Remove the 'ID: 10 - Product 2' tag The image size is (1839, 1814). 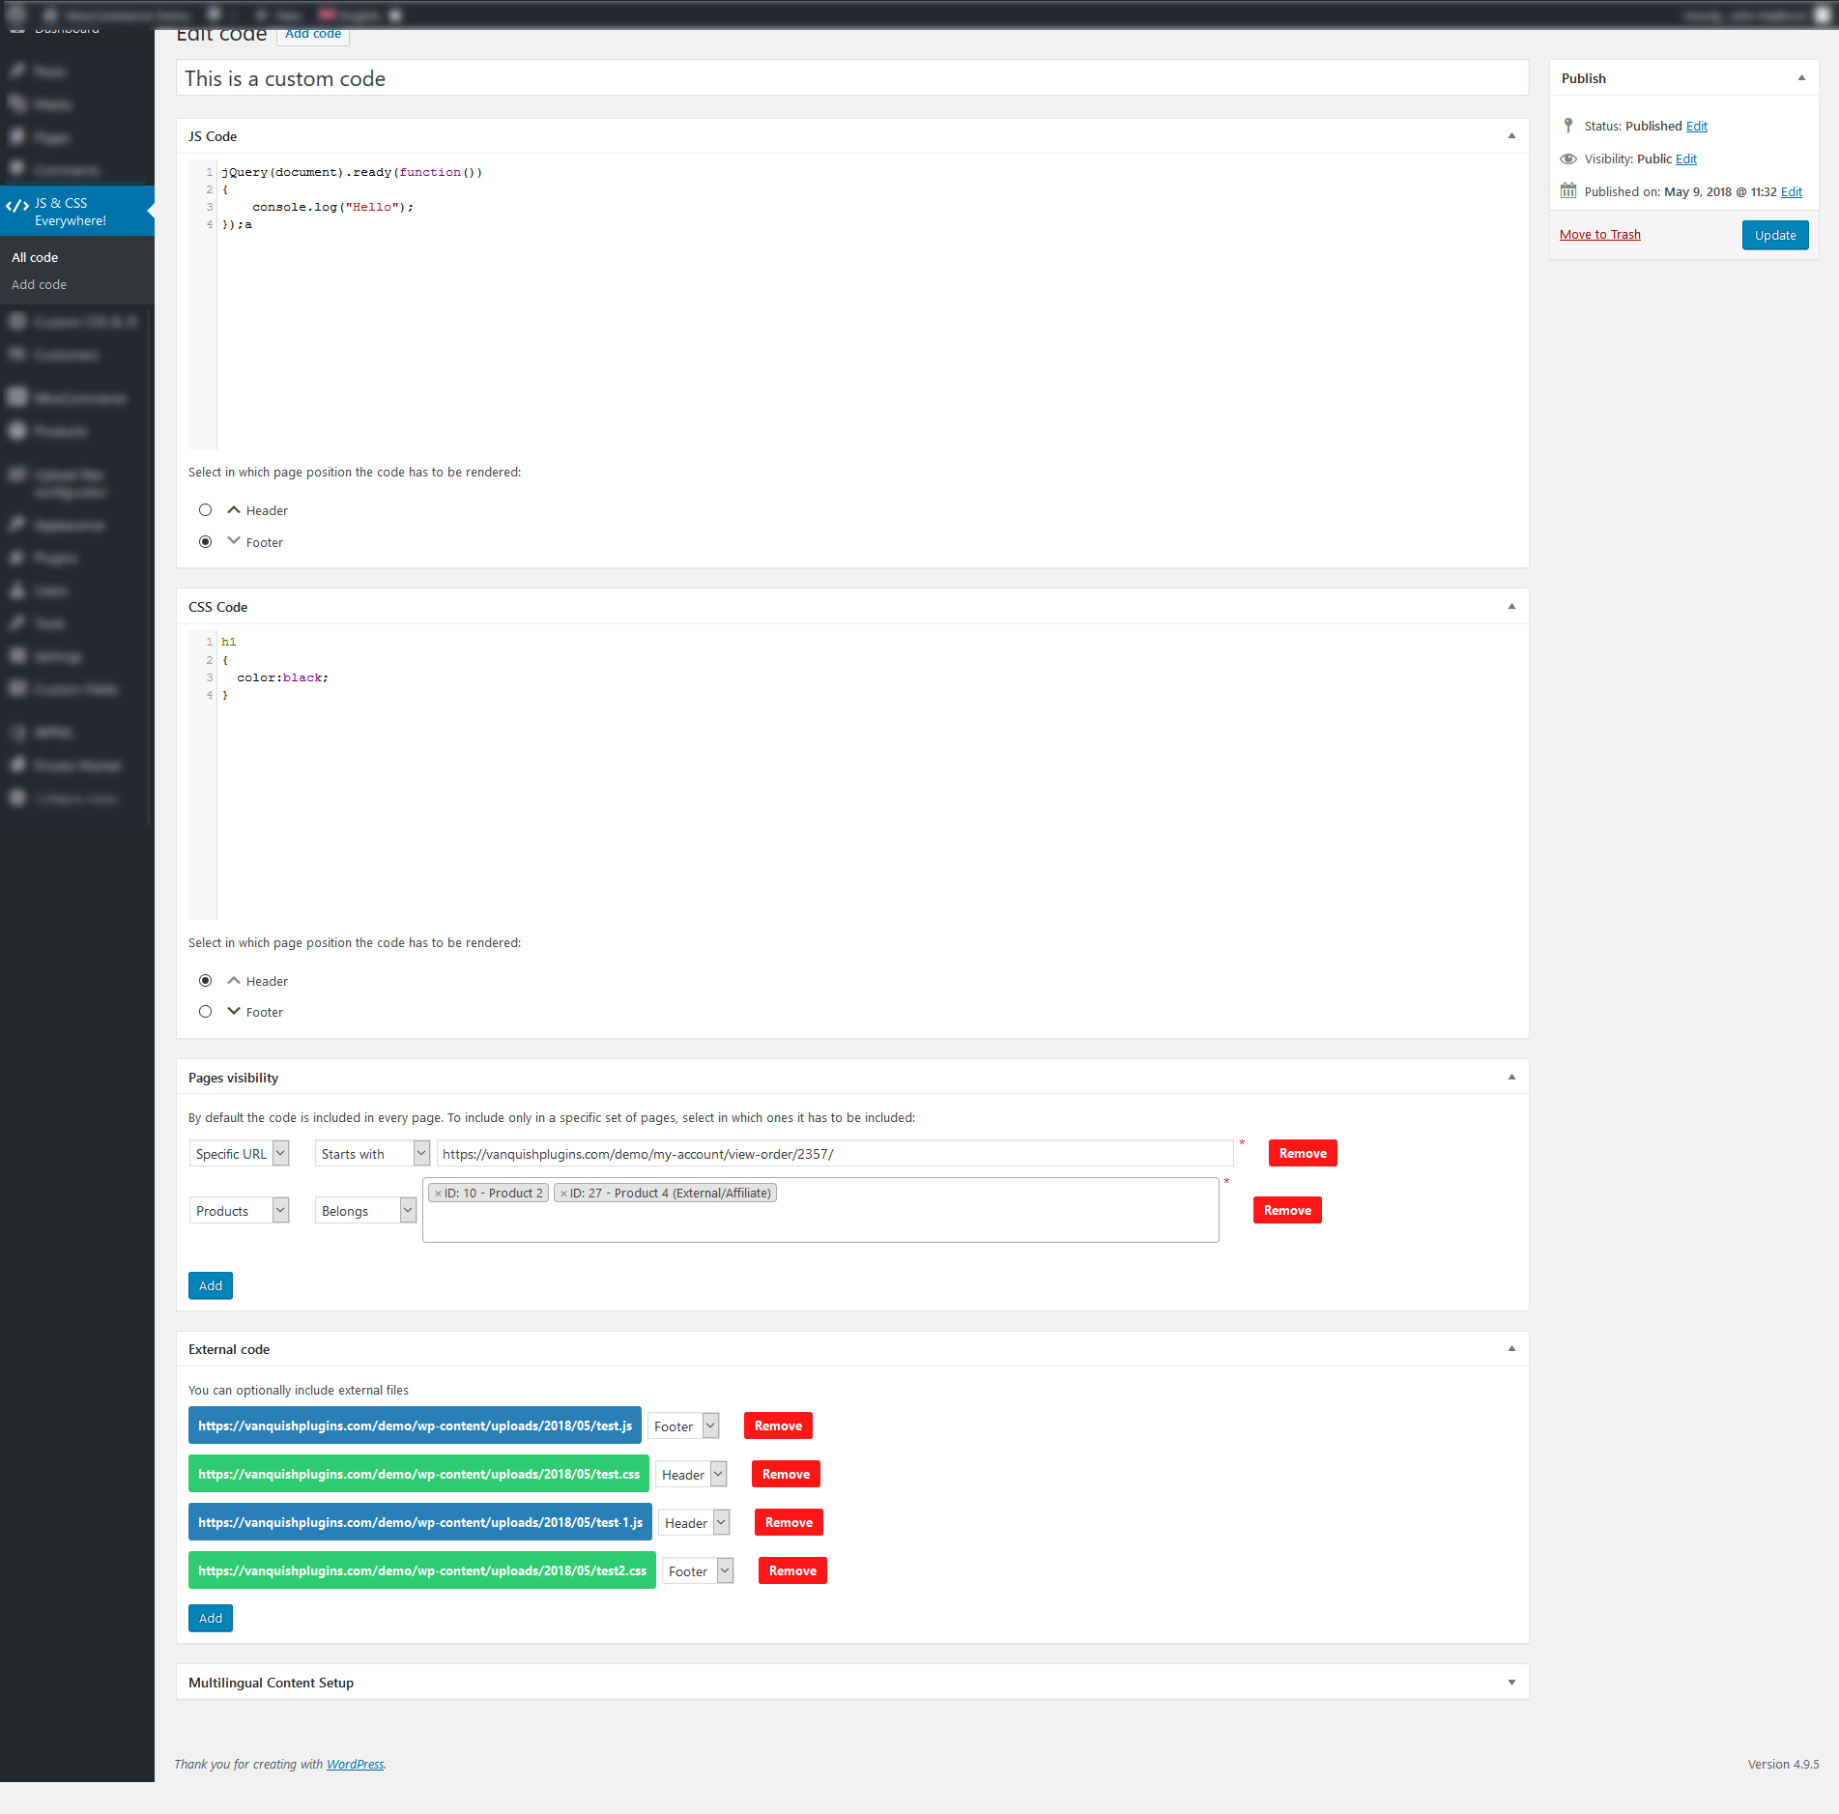pos(438,1194)
